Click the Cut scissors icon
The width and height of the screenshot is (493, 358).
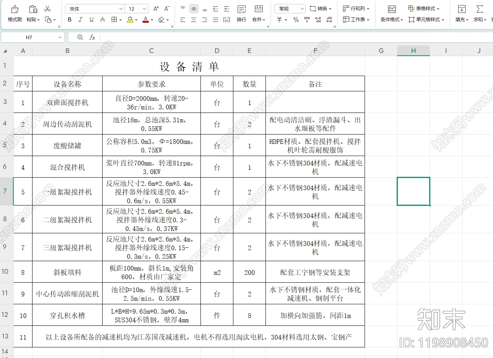(x=47, y=9)
